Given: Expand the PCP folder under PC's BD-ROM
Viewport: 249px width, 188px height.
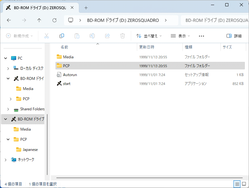Looking at the screenshot, I should [x=11, y=99].
